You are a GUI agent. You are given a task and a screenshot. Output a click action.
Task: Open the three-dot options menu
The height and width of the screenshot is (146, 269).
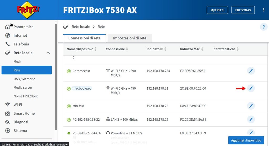(264, 10)
